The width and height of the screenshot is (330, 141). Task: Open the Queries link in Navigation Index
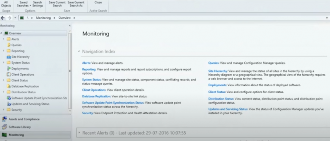click(214, 63)
